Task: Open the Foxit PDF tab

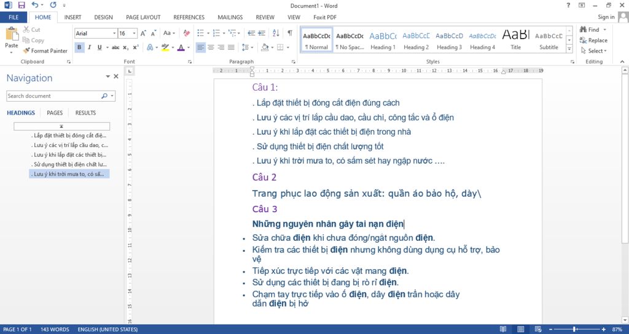Action: point(325,17)
